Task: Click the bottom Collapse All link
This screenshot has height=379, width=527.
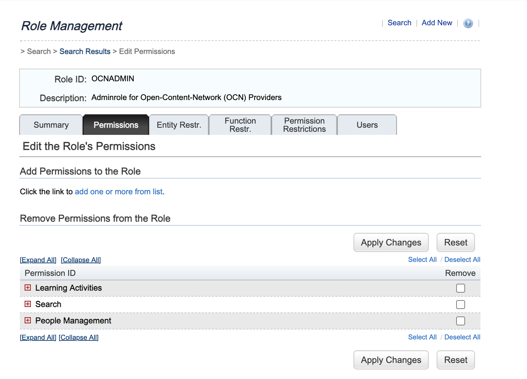Action: click(x=78, y=337)
